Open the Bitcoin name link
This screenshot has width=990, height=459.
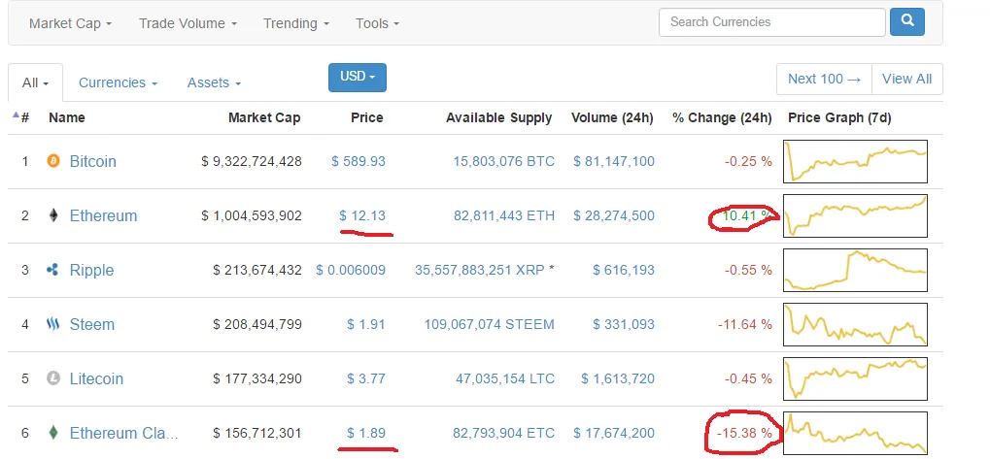pyautogui.click(x=93, y=161)
